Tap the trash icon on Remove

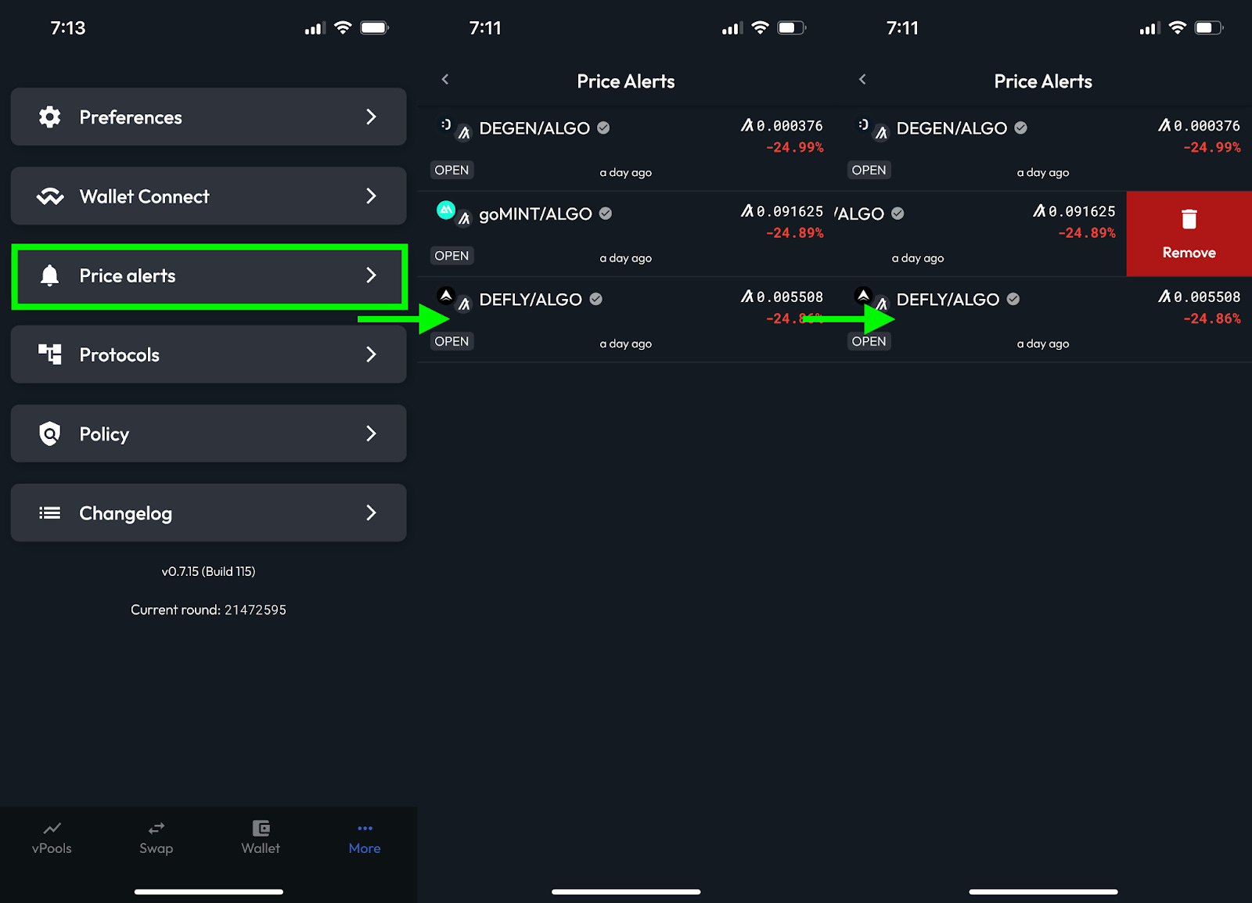pyautogui.click(x=1189, y=219)
